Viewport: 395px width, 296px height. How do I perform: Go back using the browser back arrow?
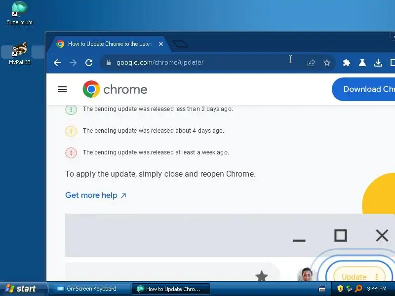[x=57, y=63]
